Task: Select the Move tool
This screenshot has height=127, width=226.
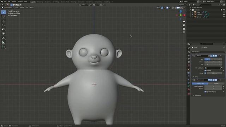Action: pos(3,21)
